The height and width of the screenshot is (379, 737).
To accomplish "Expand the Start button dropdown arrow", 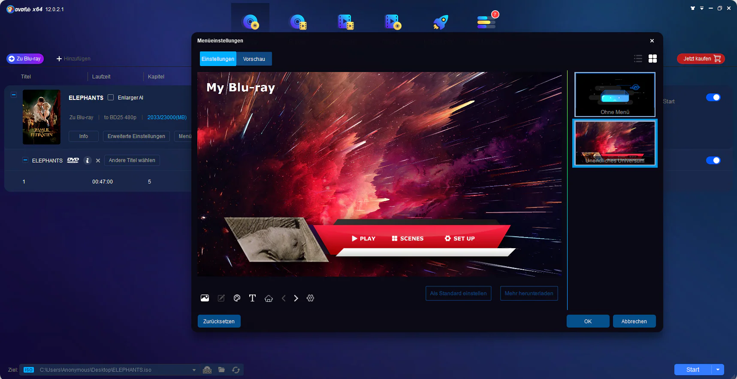I will pos(718,370).
